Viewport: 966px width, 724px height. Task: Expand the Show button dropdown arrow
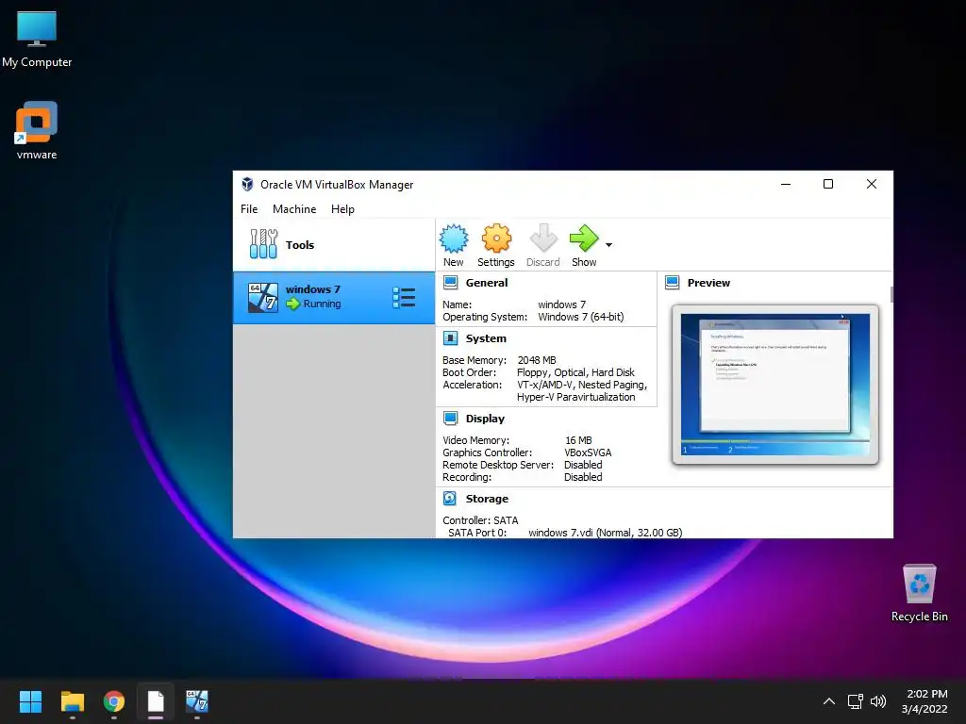point(608,245)
